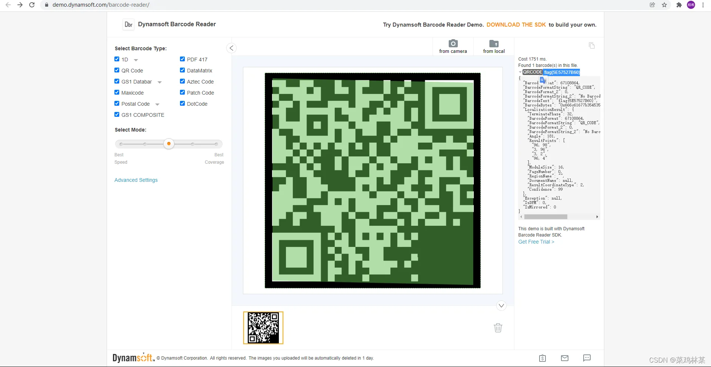Screen dimensions: 711x367
Task: Click the from camera icon
Action: [453, 44]
